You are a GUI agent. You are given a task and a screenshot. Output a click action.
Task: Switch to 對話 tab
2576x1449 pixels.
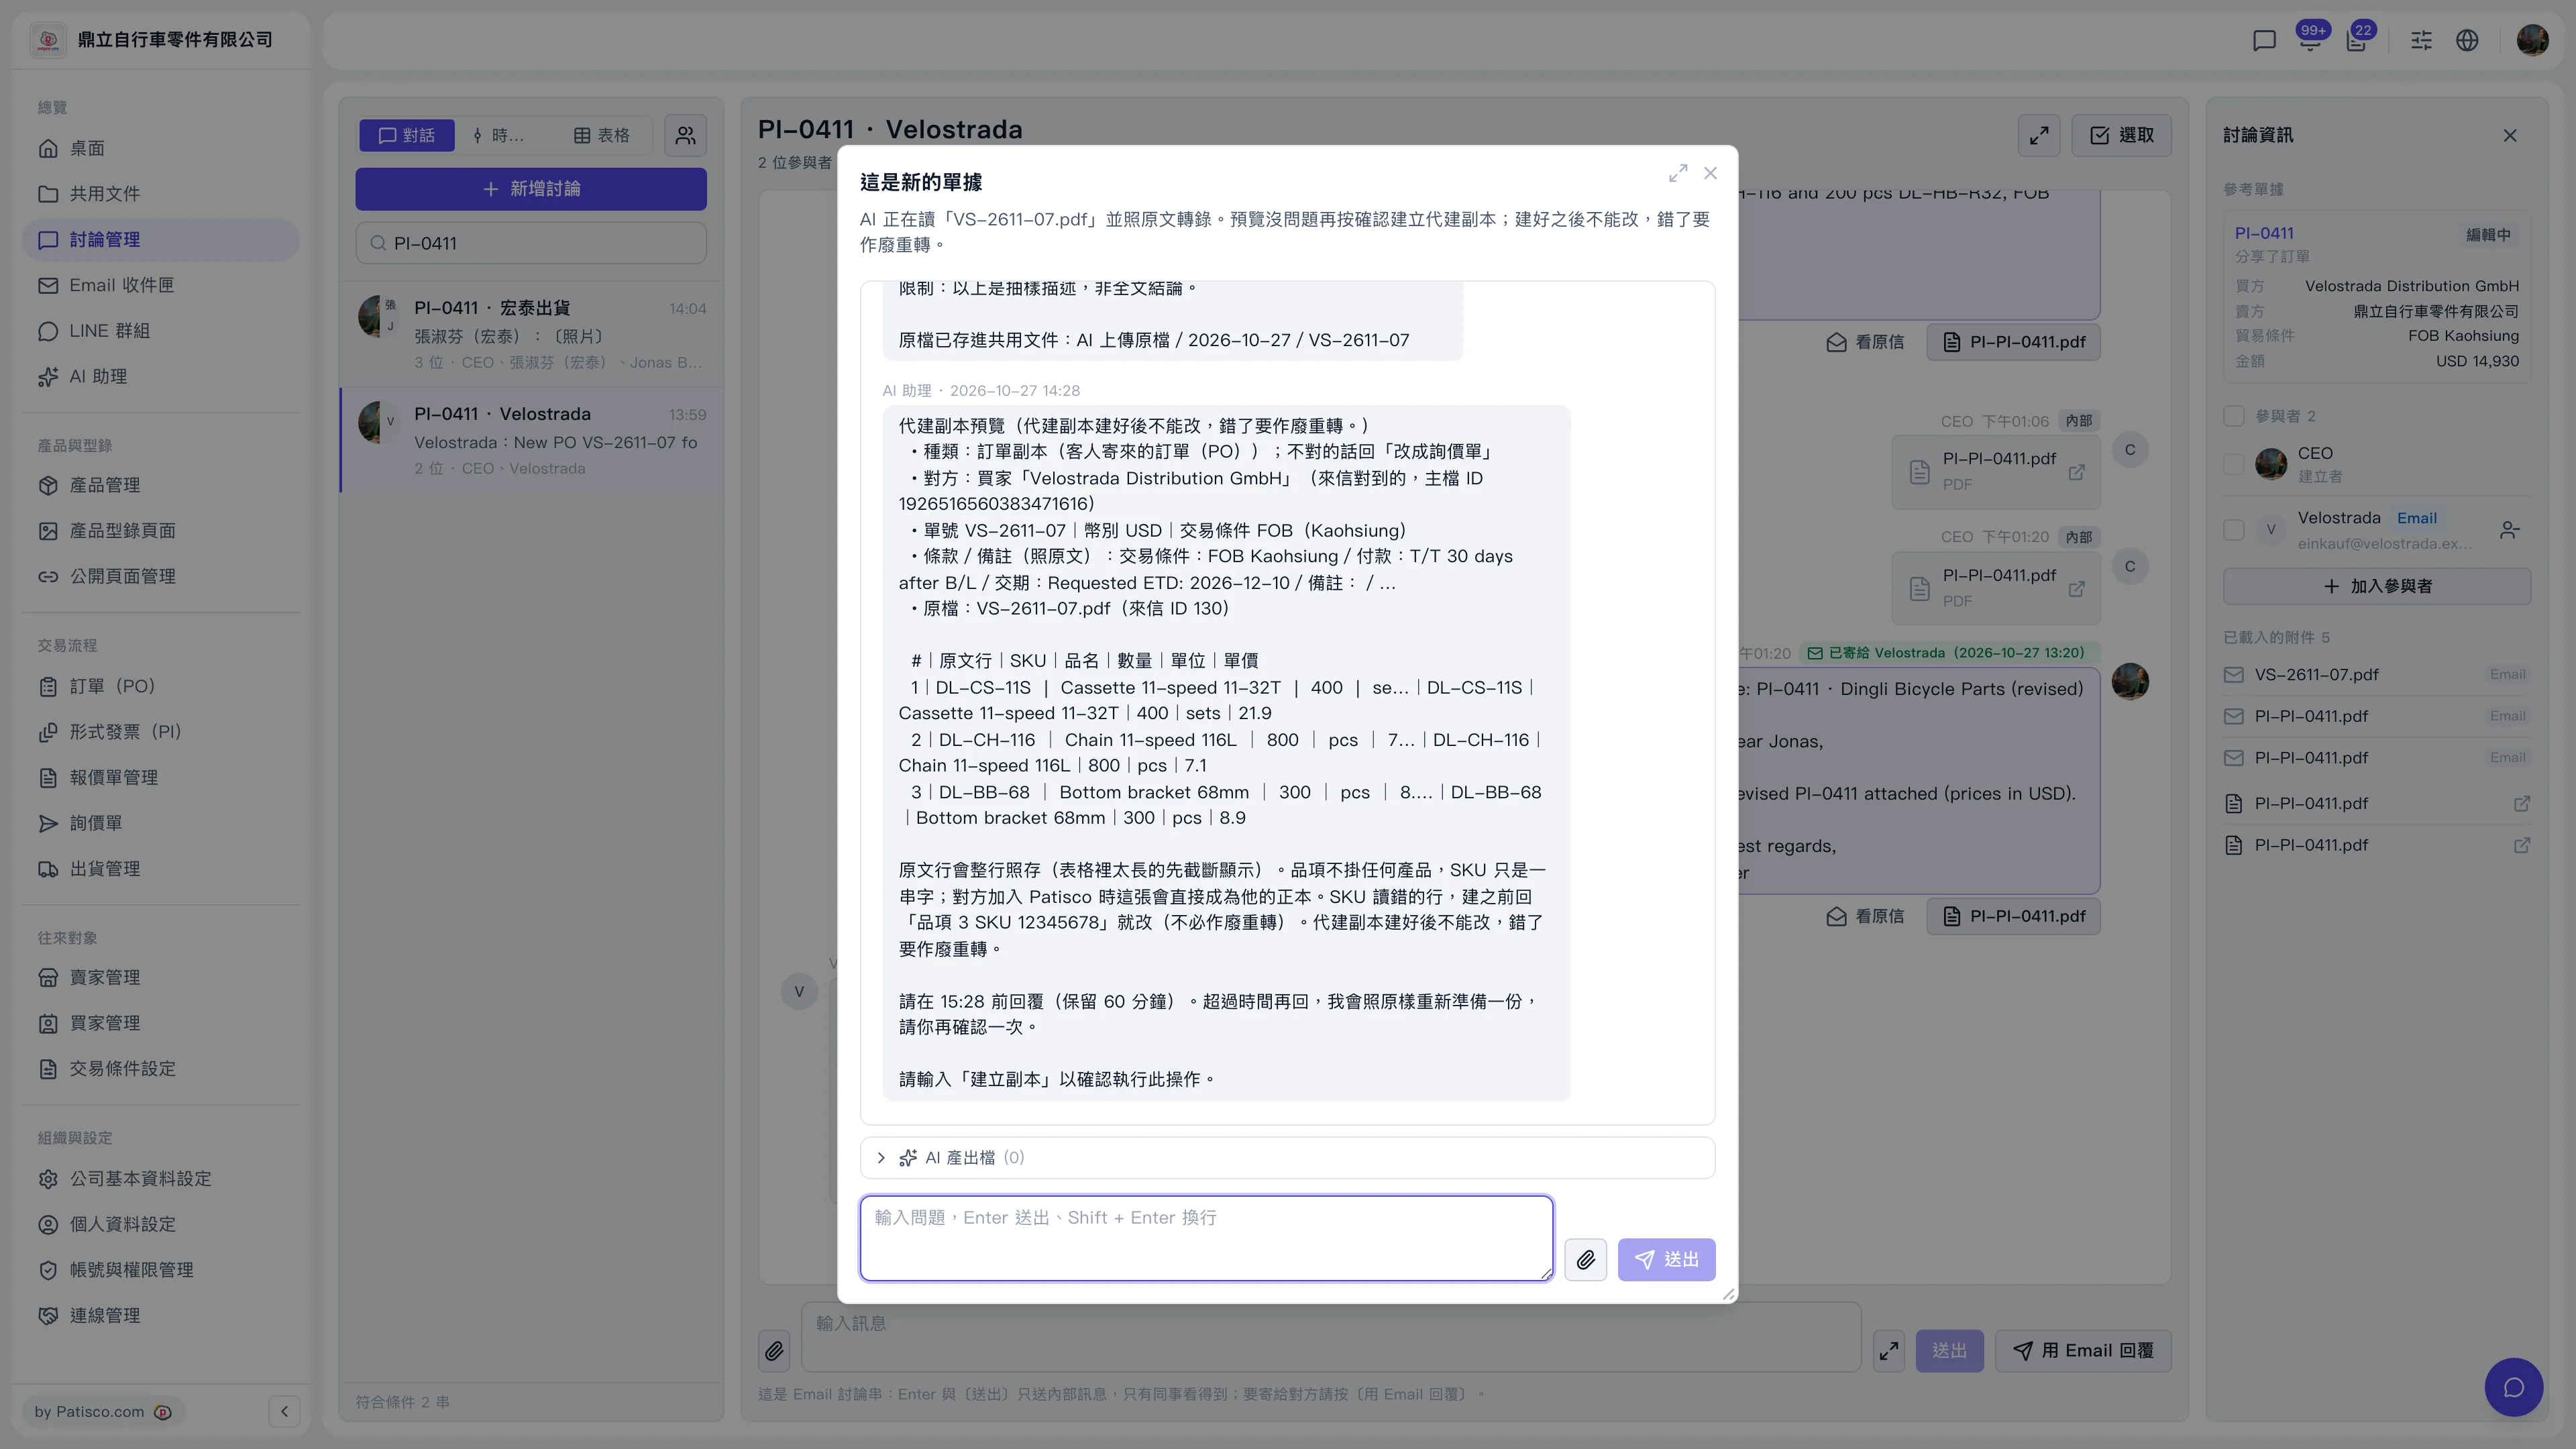407,135
